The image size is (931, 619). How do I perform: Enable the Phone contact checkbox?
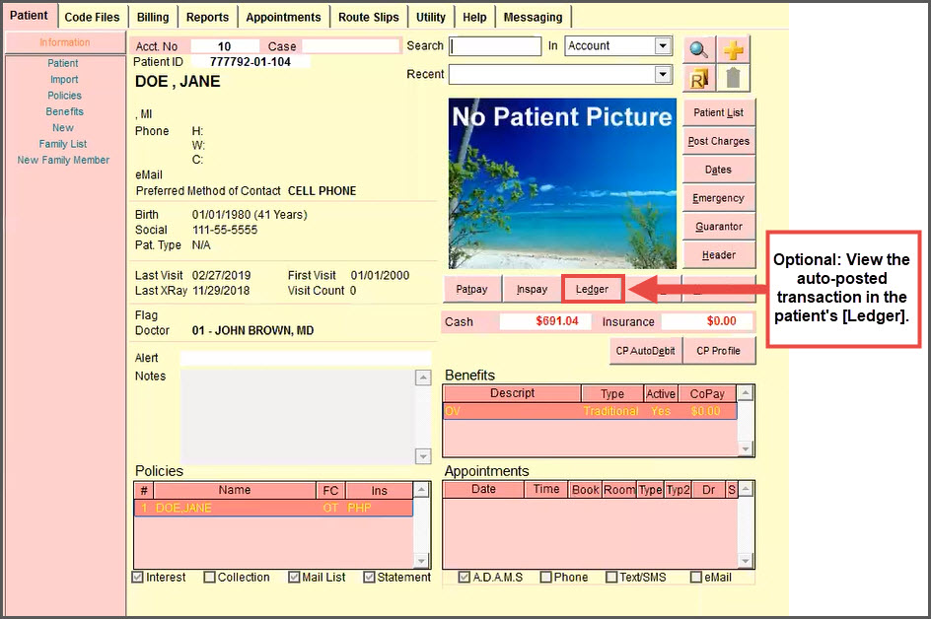tap(545, 577)
